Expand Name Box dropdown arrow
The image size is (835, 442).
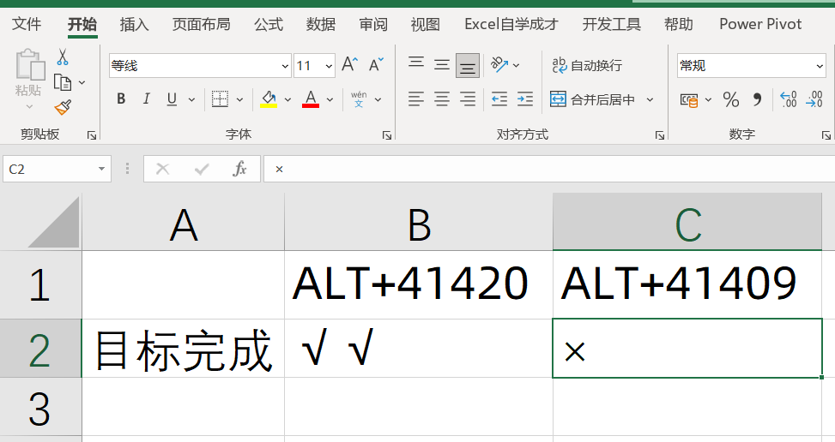[101, 169]
